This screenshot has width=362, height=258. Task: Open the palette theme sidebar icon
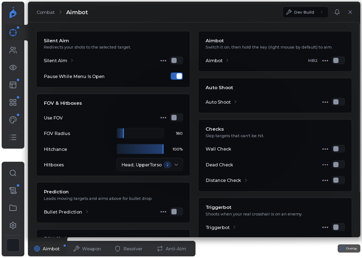click(13, 120)
